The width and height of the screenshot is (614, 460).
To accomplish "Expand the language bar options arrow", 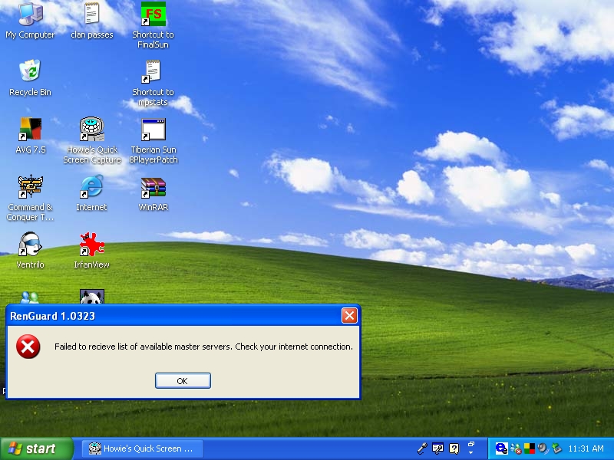I will pos(471,451).
